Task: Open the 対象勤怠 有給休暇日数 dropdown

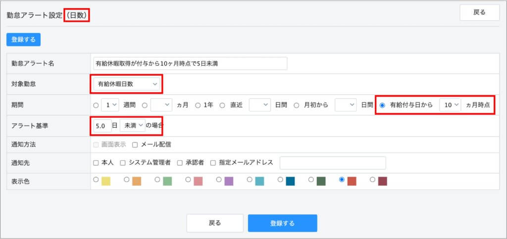Action: (128, 85)
